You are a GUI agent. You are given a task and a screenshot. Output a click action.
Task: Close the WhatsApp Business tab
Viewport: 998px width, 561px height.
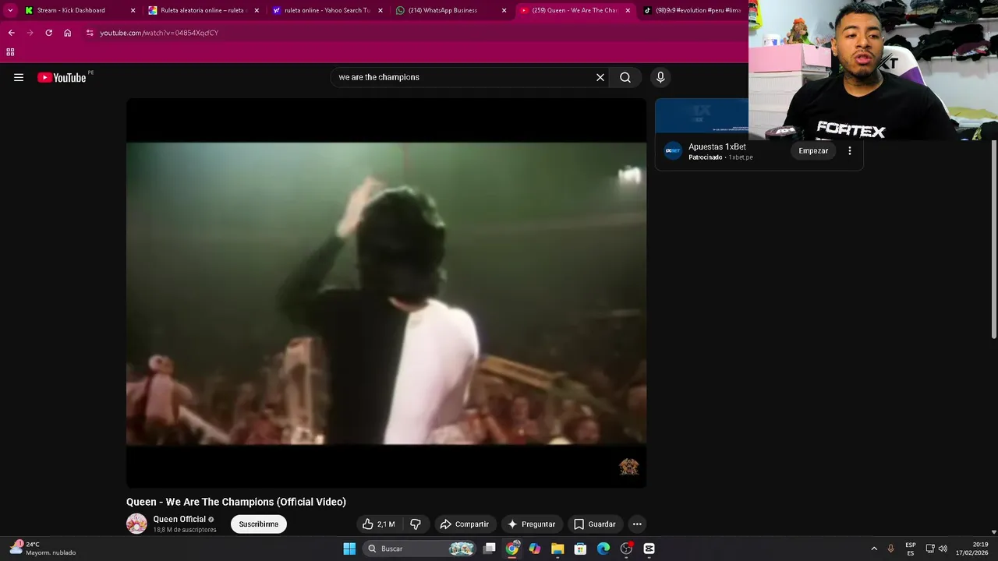point(504,10)
